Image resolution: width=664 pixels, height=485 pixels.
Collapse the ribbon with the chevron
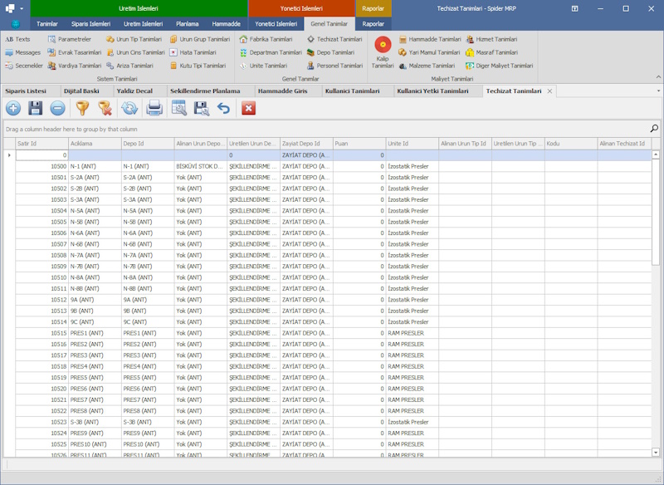point(658,76)
